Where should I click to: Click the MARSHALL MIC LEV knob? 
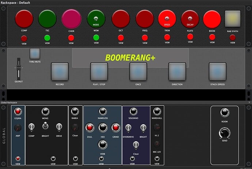157,144
